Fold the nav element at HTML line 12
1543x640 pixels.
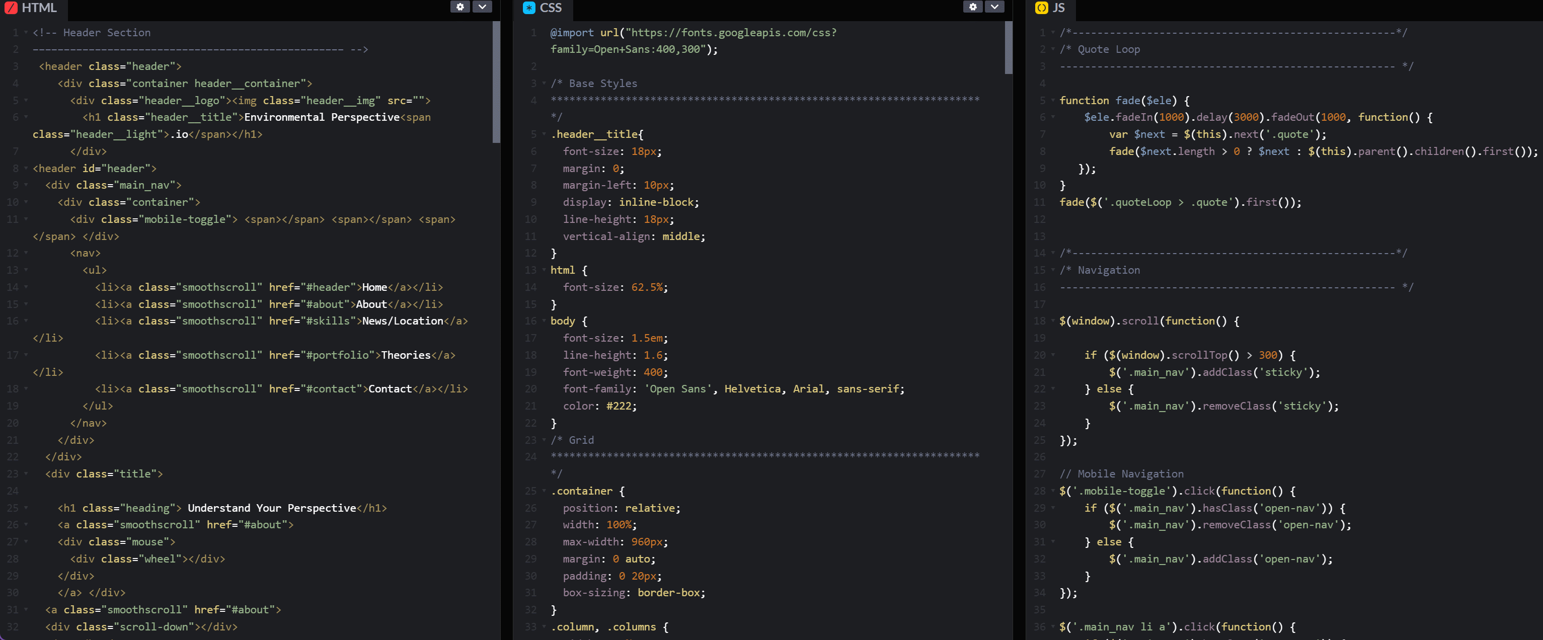[26, 253]
